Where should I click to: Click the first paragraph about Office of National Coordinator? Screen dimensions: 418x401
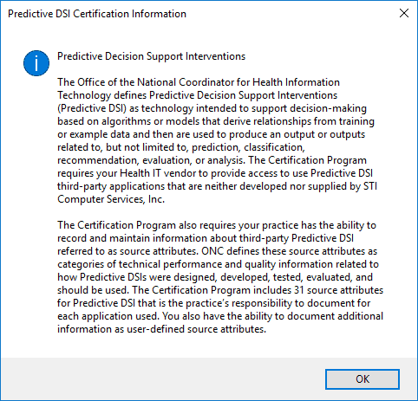(x=217, y=140)
